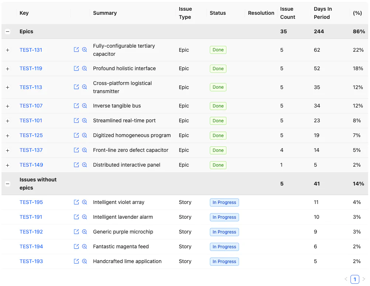Open TEST-131 in new window icon
The width and height of the screenshot is (370, 286).
[76, 50]
